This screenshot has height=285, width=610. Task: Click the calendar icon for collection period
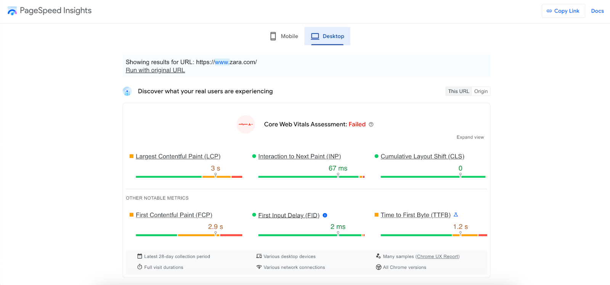(x=140, y=256)
